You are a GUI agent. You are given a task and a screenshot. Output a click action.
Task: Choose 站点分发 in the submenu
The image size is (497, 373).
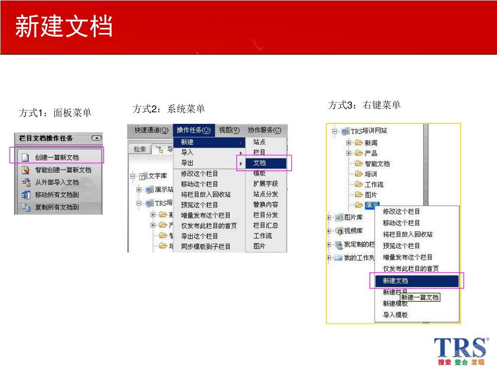265,194
